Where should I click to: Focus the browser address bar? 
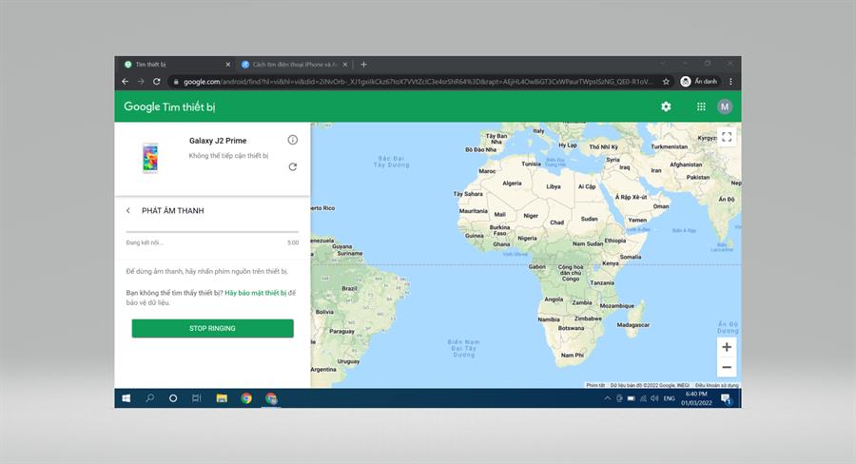(x=418, y=82)
